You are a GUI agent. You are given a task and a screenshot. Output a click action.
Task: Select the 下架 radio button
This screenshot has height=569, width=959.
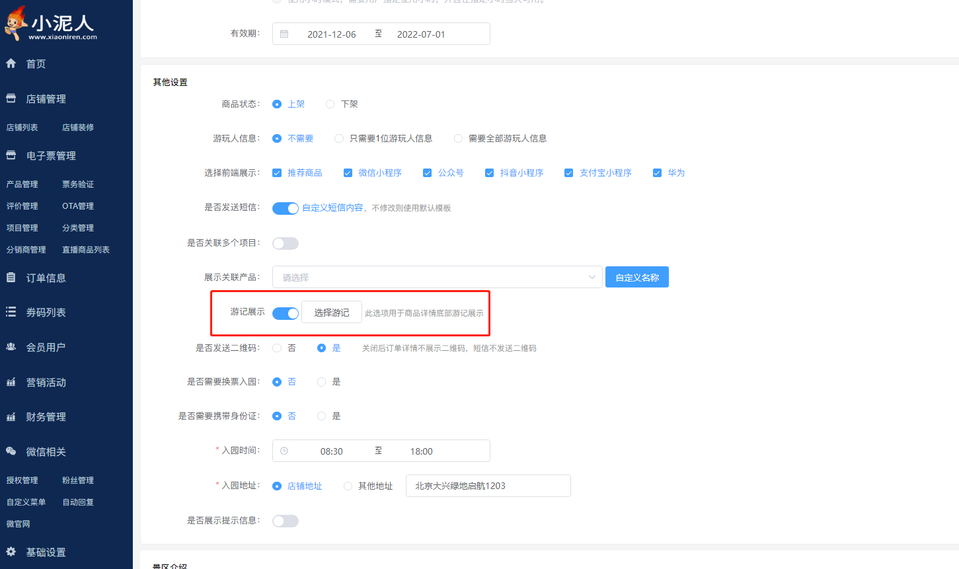coord(330,104)
